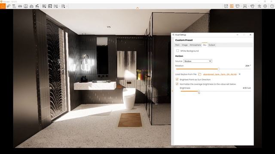Viewport: 275px width, 154px height.
Task: Click the Rotation value 204°
Action: pyautogui.click(x=248, y=66)
